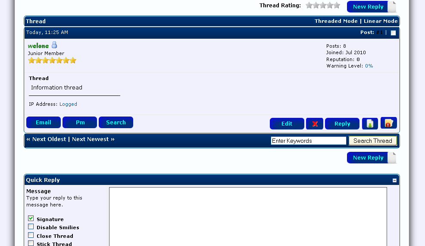Switch to Linear Mode
Screen dimensions: 425x246
point(381,21)
